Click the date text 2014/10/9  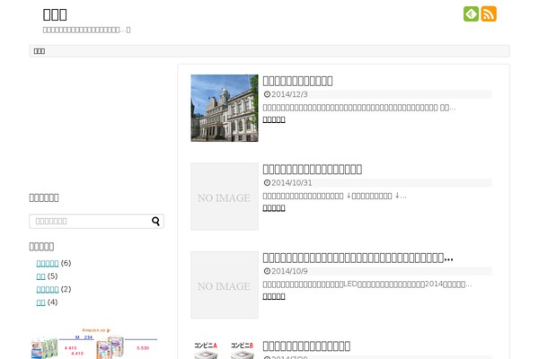(x=289, y=271)
